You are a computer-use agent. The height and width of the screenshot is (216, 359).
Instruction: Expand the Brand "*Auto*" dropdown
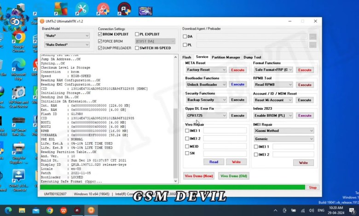coord(67,35)
